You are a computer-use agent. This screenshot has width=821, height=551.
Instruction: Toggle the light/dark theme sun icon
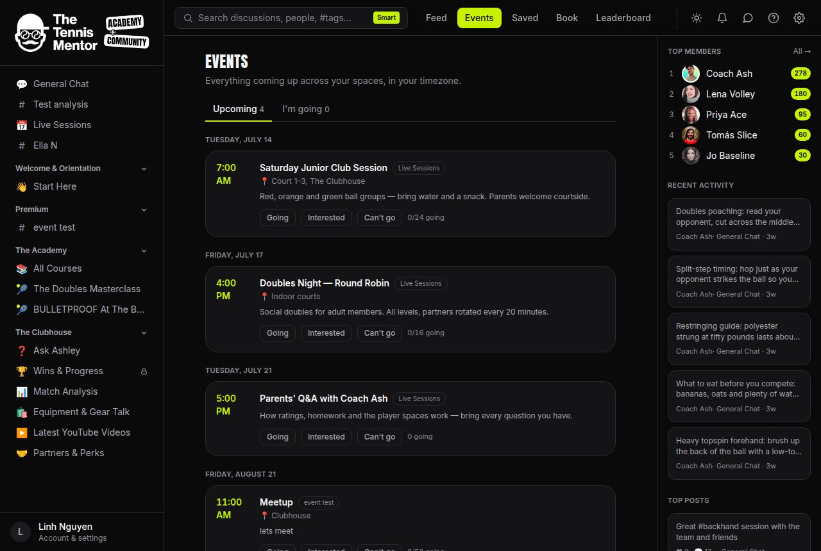697,18
